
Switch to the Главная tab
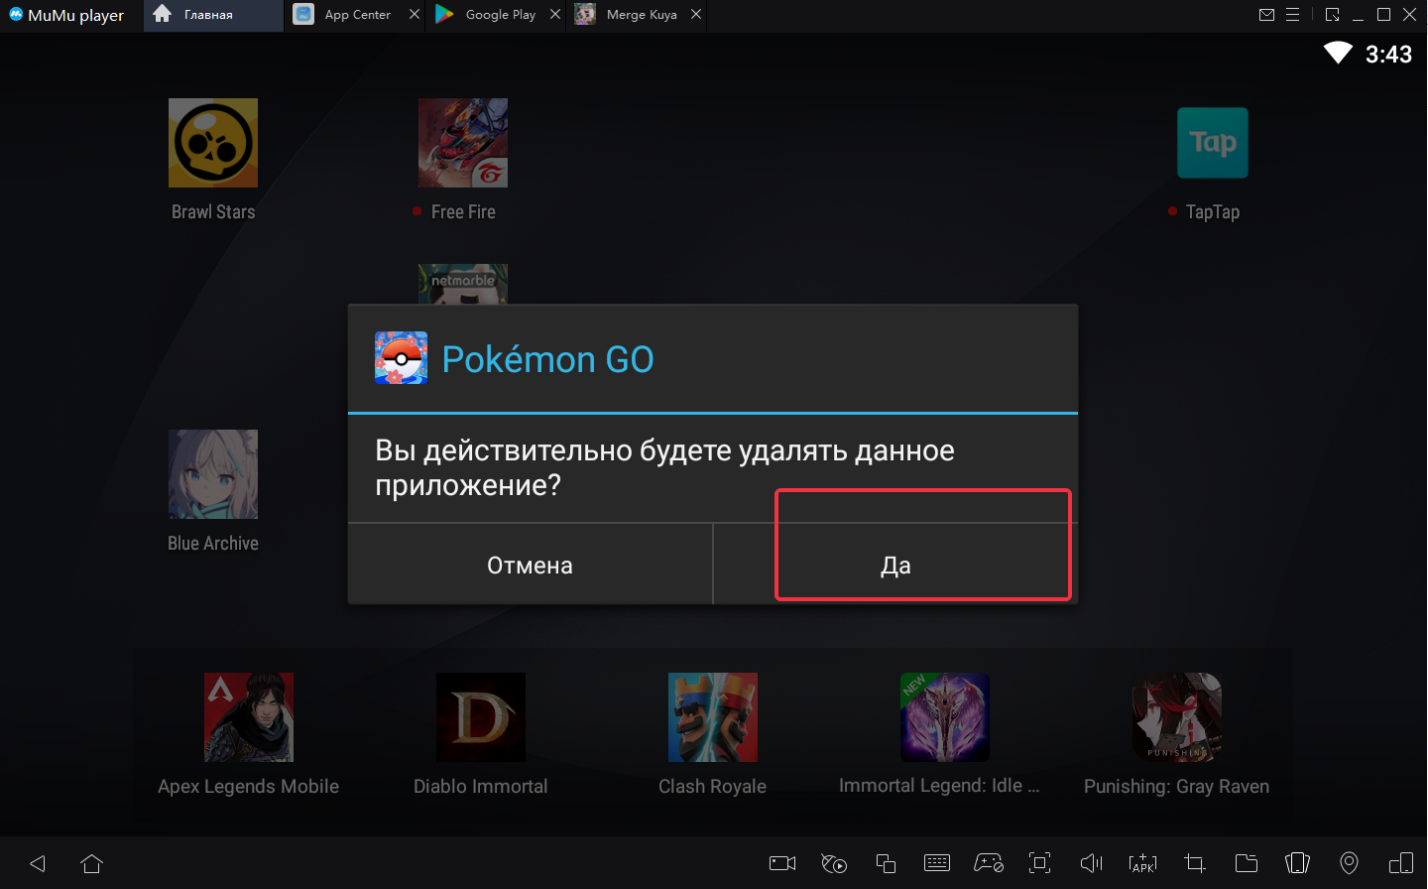(213, 15)
